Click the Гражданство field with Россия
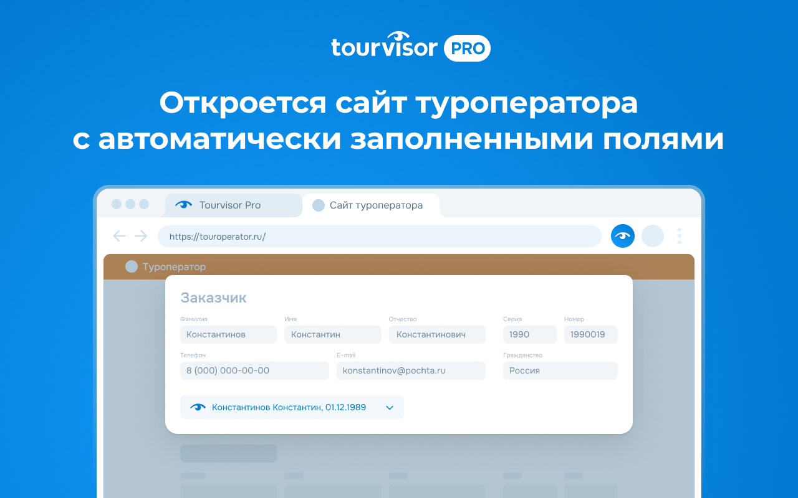The height and width of the screenshot is (498, 798). click(560, 370)
